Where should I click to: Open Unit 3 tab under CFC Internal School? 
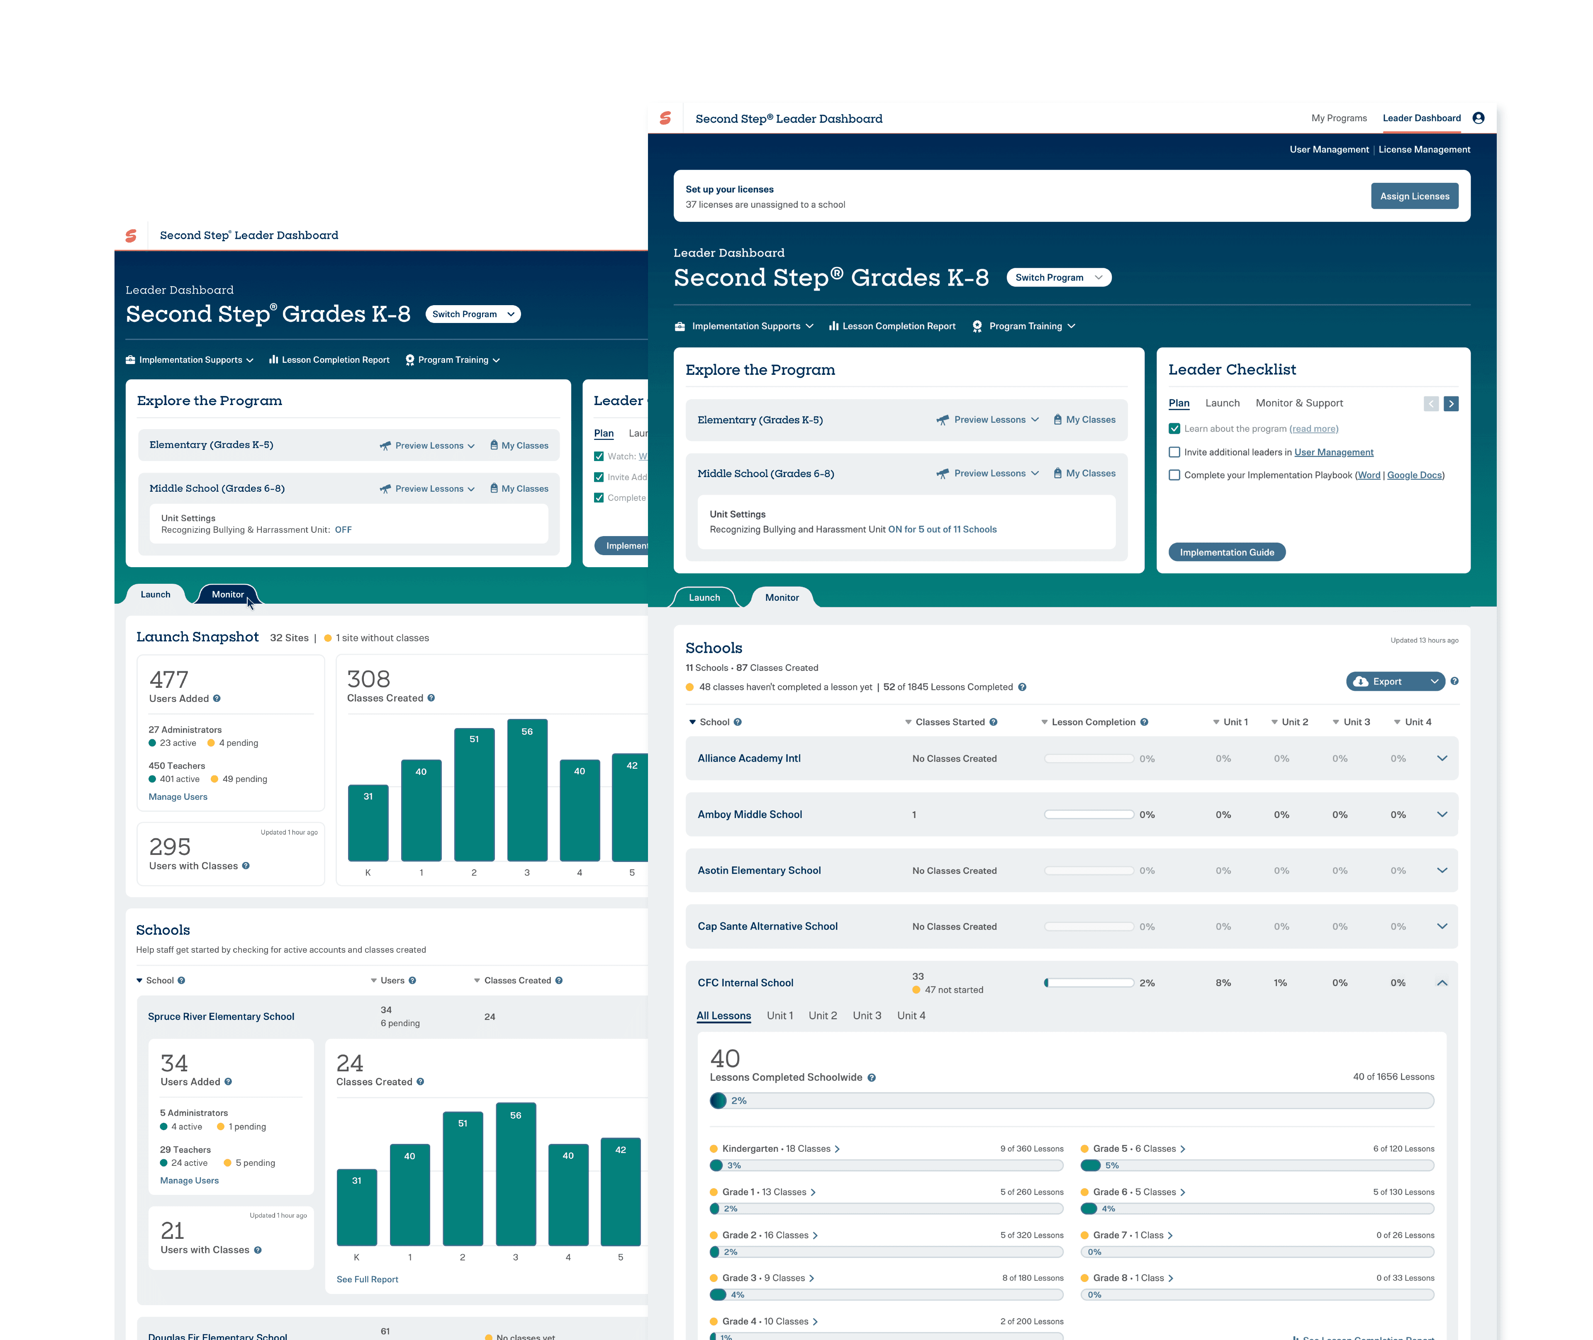(x=867, y=1016)
